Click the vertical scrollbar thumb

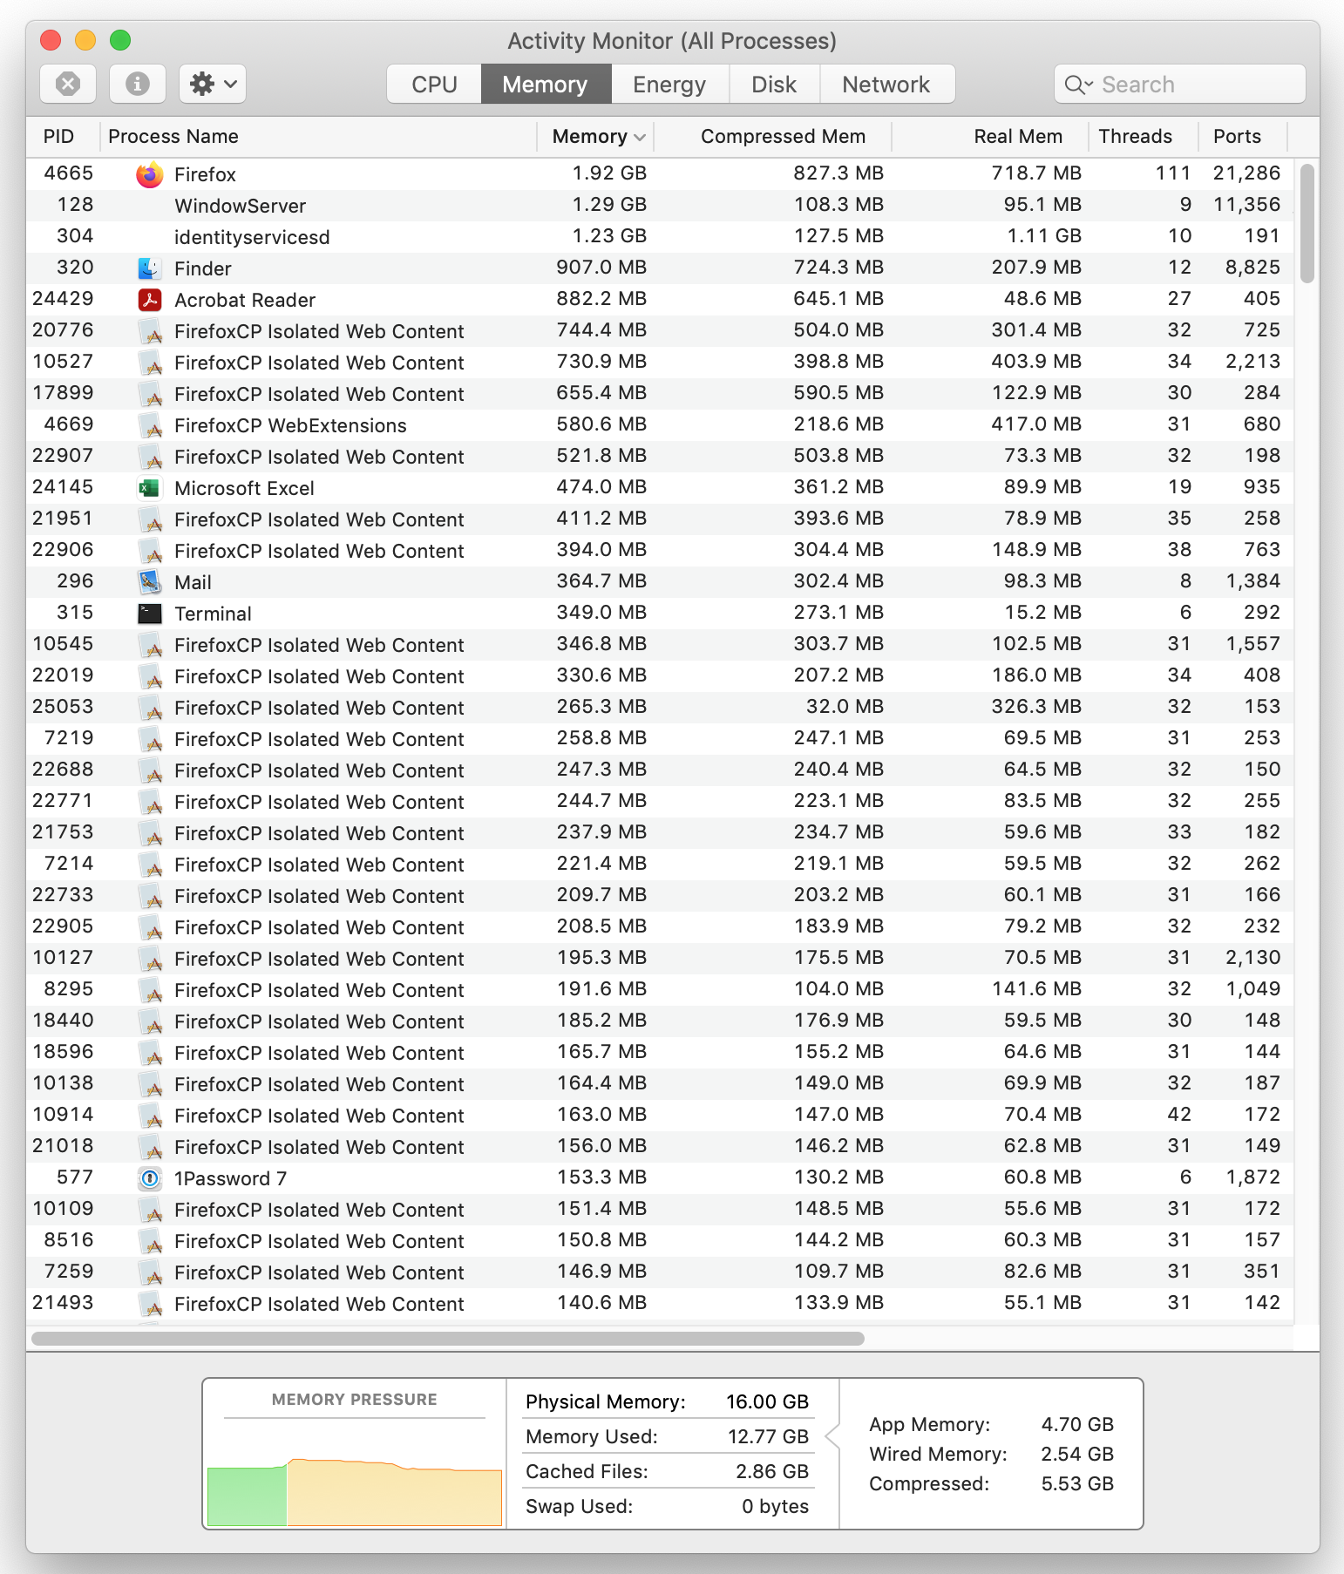click(1307, 223)
